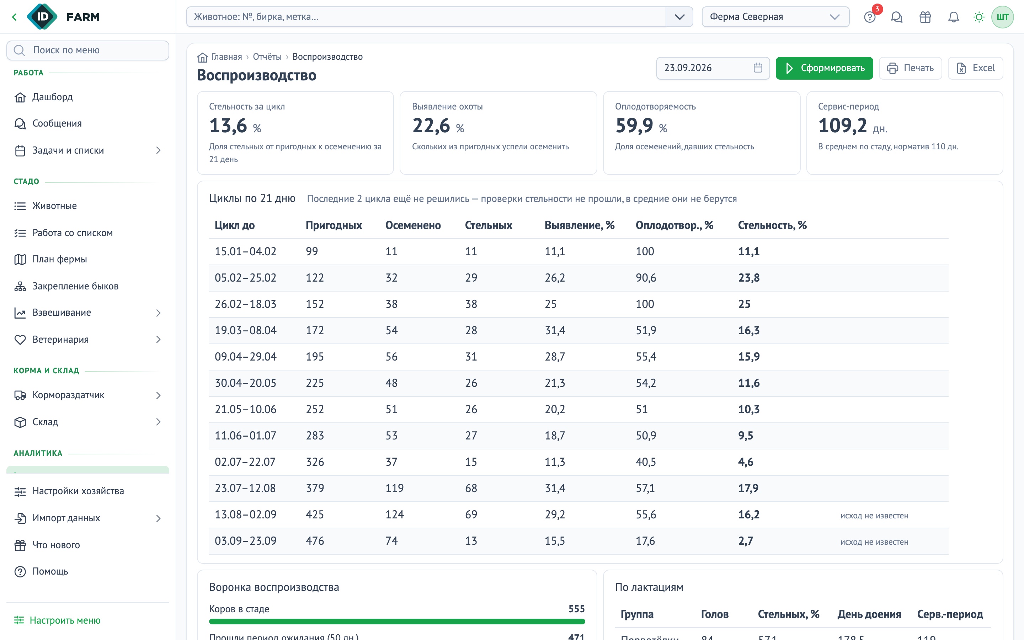Click the Сервис-период 109,2 card
Viewport: 1024px width, 640px height.
(904, 133)
